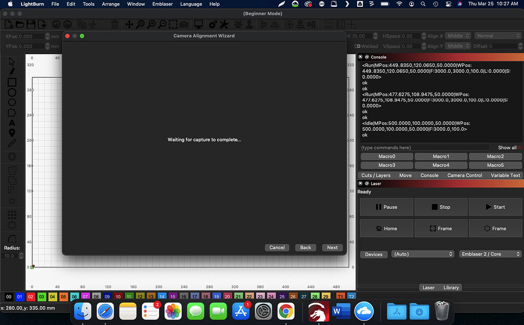The width and height of the screenshot is (524, 325).
Task: Toggle the Welded option
Action: (x=358, y=46)
